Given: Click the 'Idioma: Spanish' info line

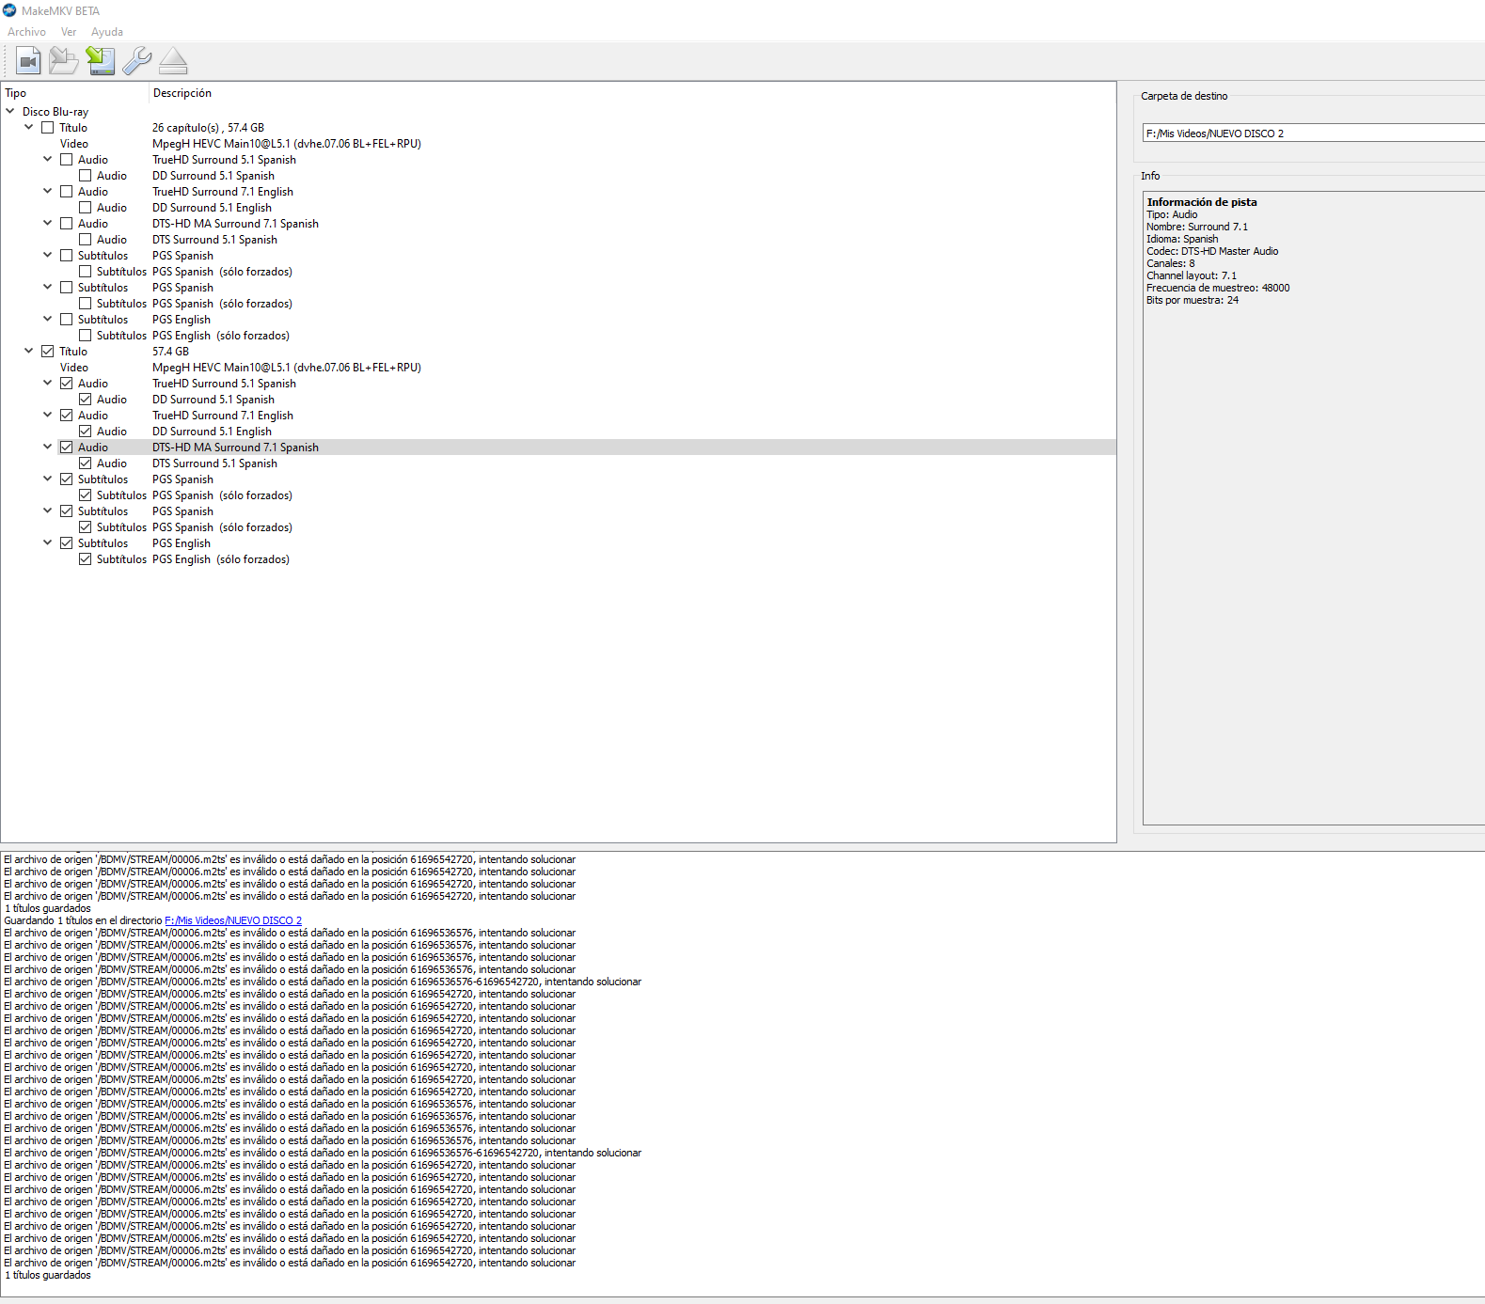Looking at the screenshot, I should (1182, 239).
